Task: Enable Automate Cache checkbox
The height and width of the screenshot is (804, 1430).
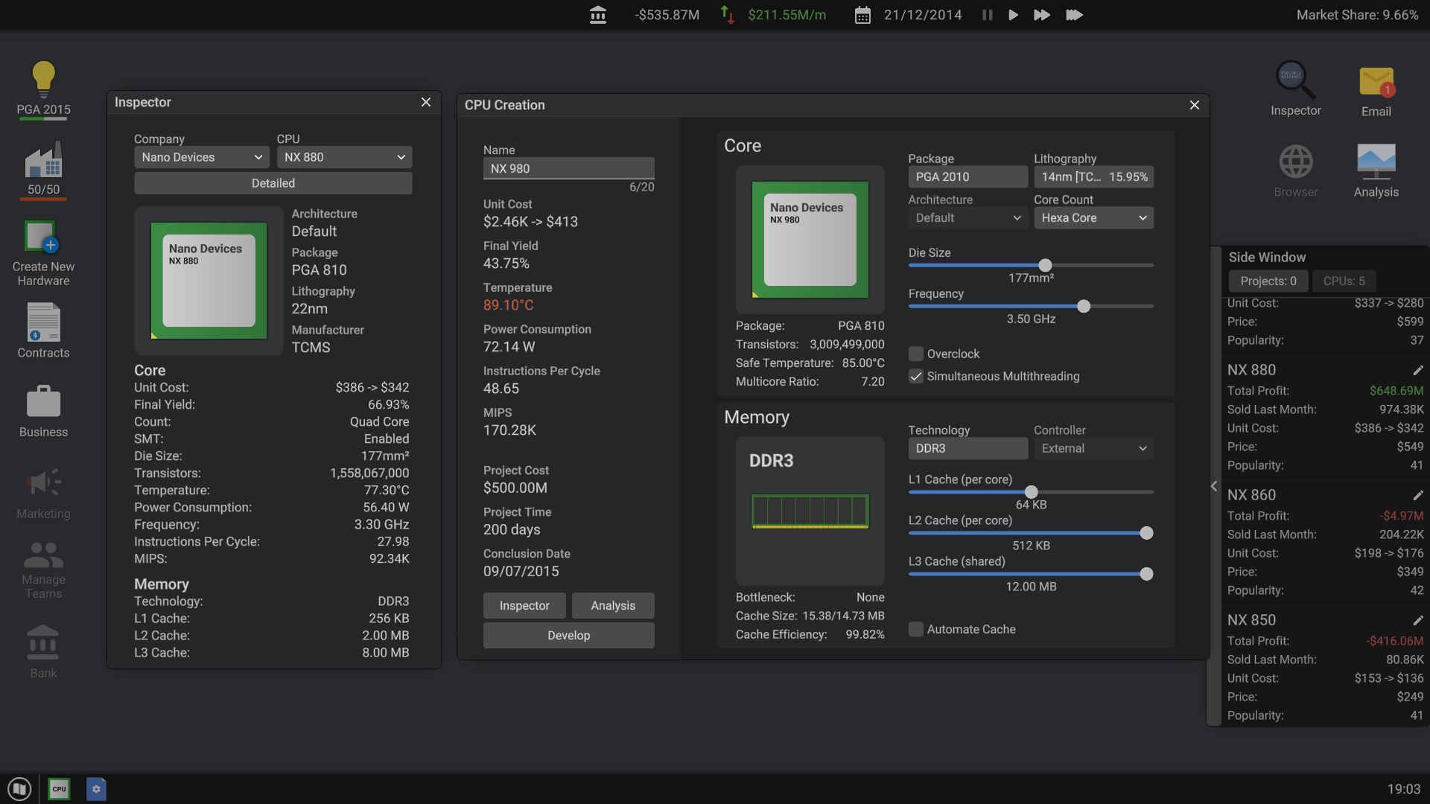Action: 916,630
